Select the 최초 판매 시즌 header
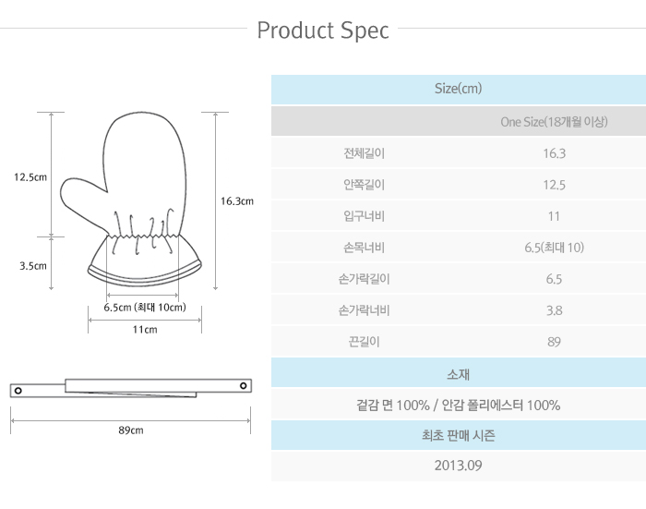Screen dimensions: 646x509 coord(458,435)
